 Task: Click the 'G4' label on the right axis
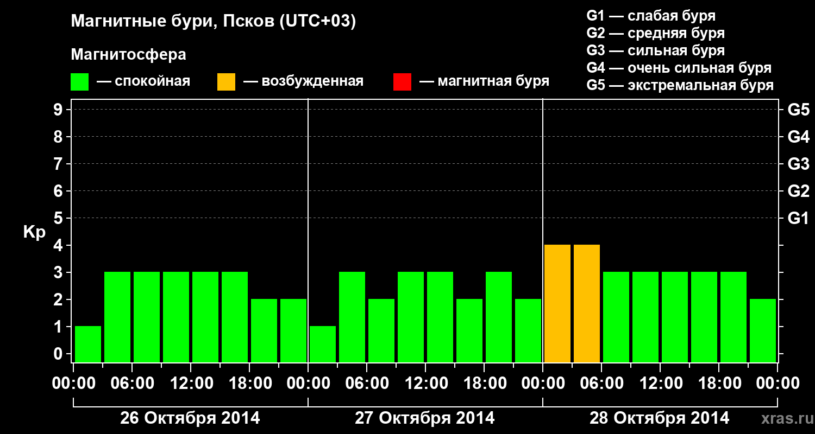pyautogui.click(x=798, y=137)
